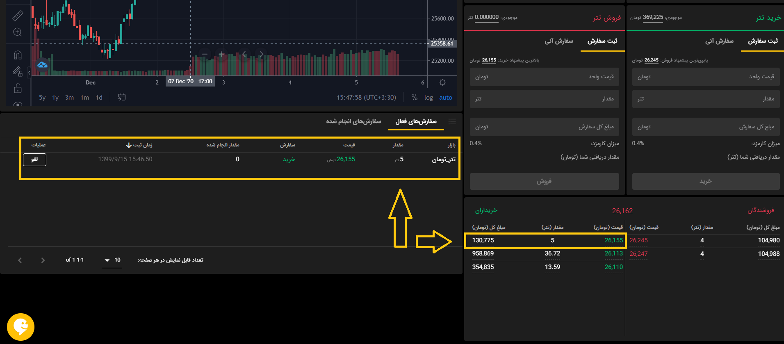Switch to سفارش‌های انجام شده tab
The width and height of the screenshot is (784, 344).
(x=353, y=121)
